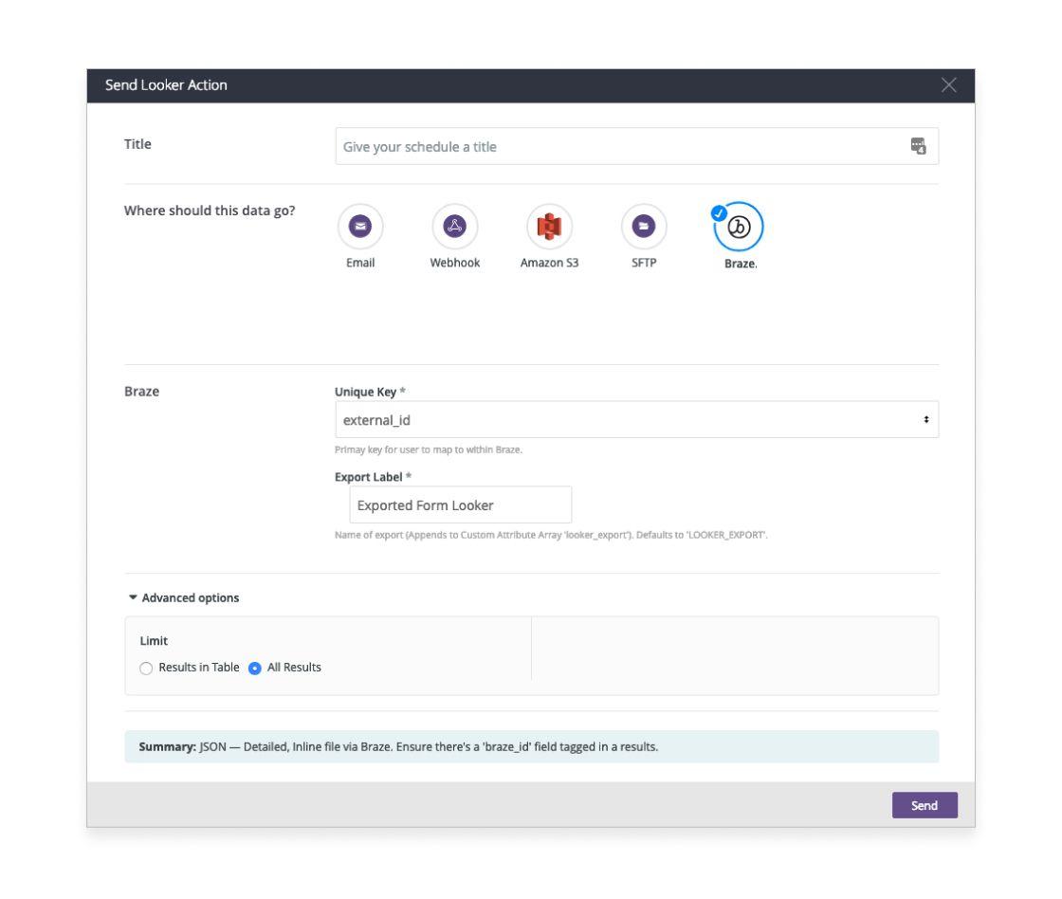
Task: Choose the Webhook destination icon
Action: coord(454,227)
